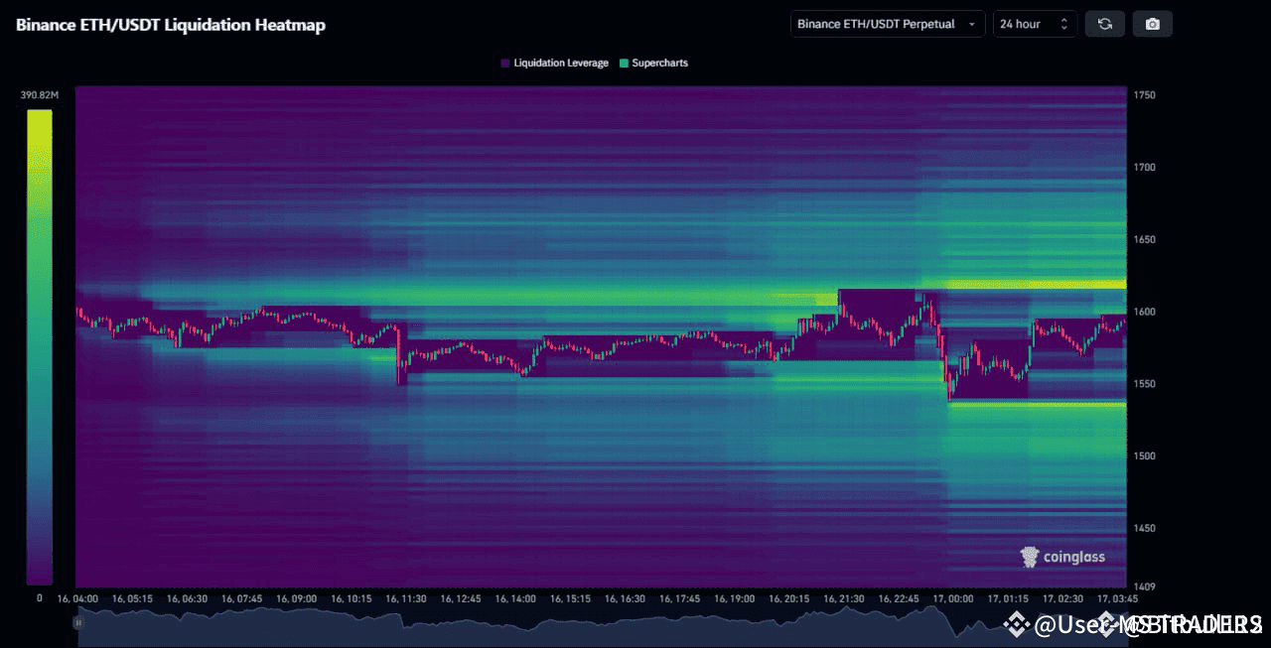1271x648 pixels.
Task: Toggle the Liquidation Leverage legend series
Action: (x=555, y=63)
